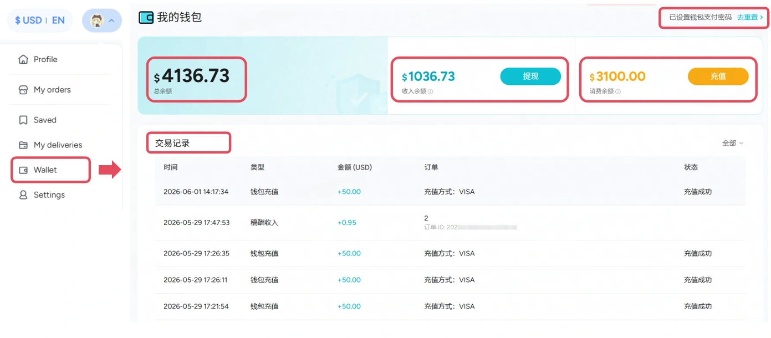Click the Saved bookmark icon
Viewport: 771px width, 338px height.
(23, 120)
